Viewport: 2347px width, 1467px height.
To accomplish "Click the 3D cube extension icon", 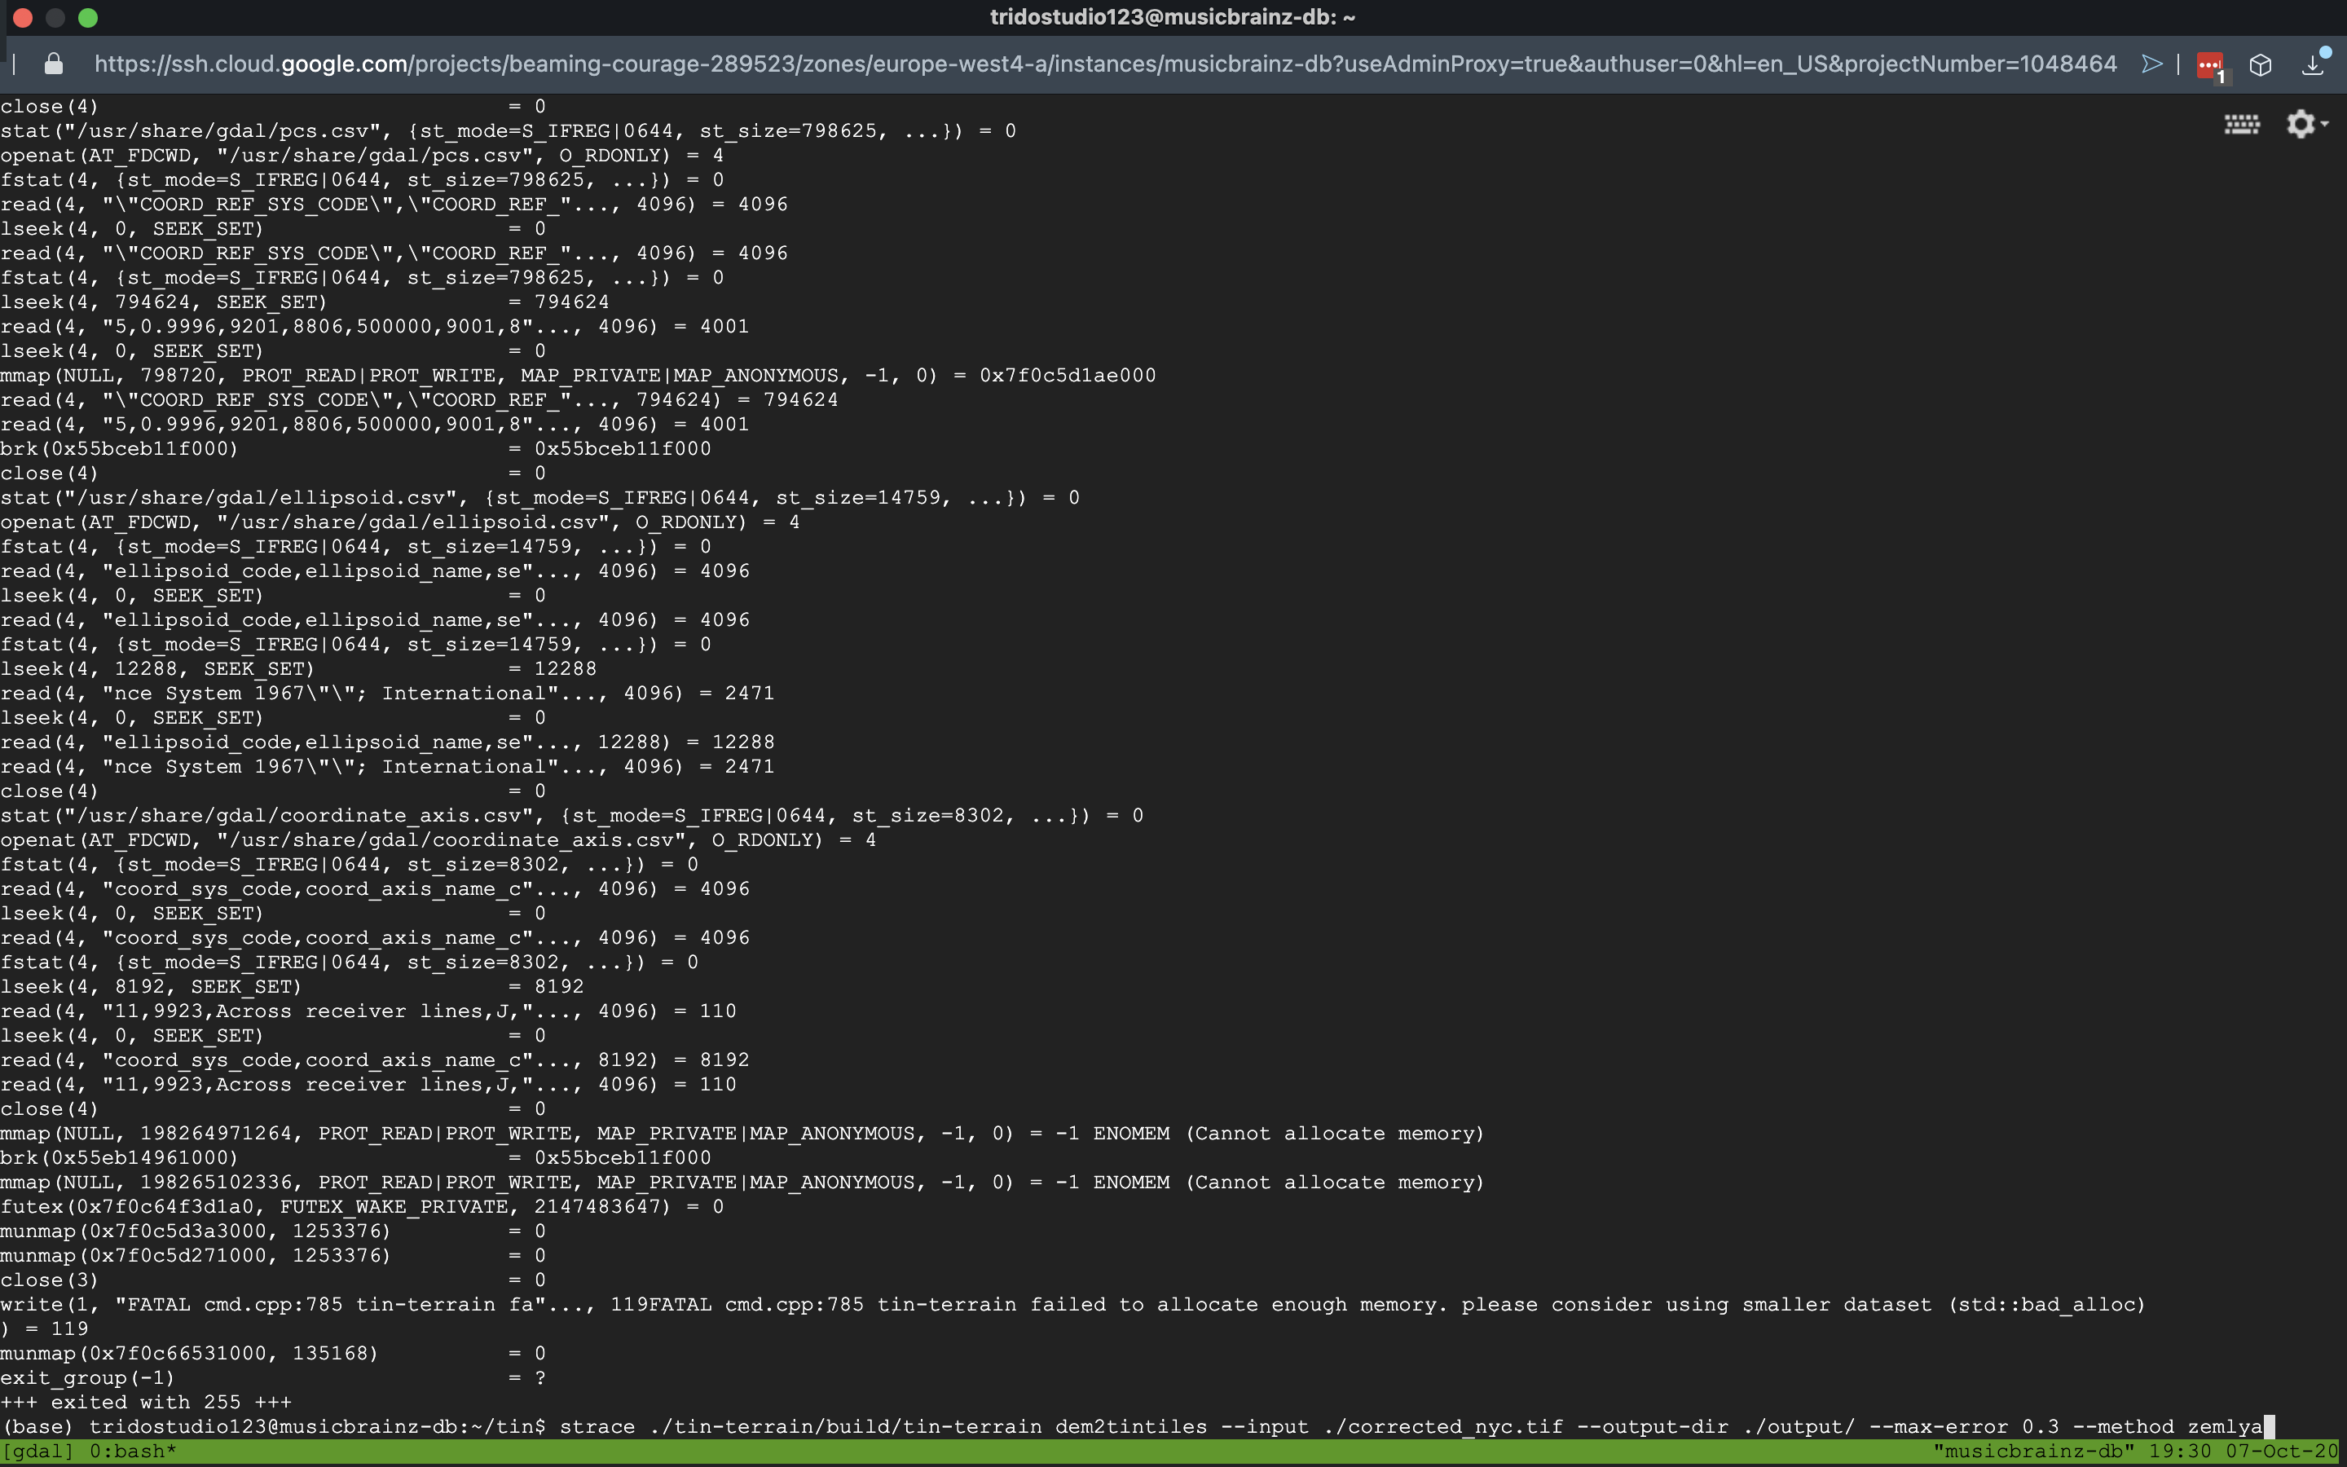I will (x=2261, y=65).
